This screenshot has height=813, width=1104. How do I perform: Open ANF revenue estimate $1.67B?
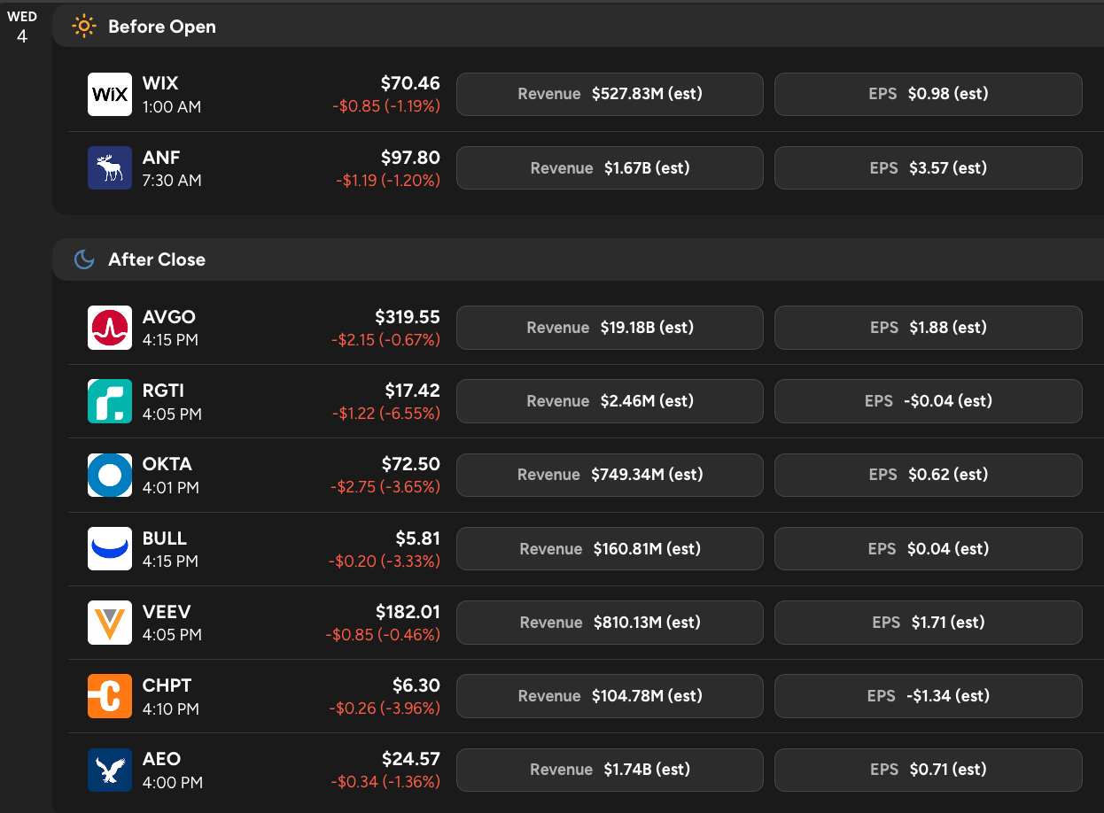coord(610,168)
